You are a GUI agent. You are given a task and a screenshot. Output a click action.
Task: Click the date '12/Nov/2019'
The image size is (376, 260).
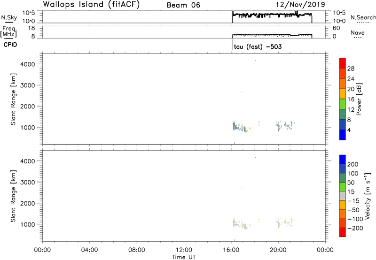point(300,5)
